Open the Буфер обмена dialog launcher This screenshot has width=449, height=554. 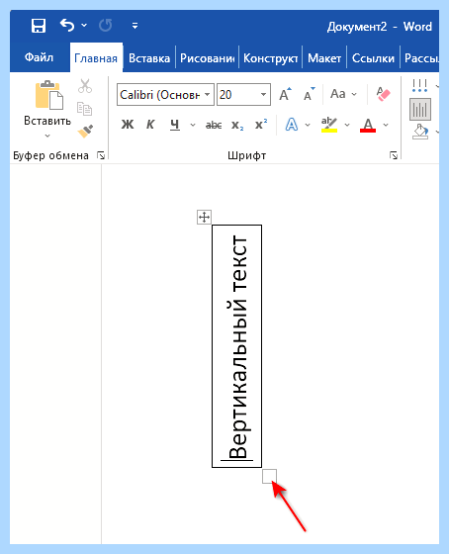[101, 155]
